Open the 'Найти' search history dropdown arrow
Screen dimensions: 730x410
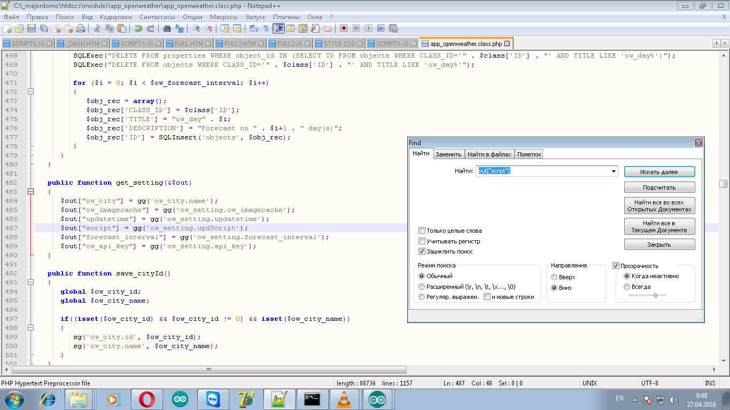tap(614, 171)
